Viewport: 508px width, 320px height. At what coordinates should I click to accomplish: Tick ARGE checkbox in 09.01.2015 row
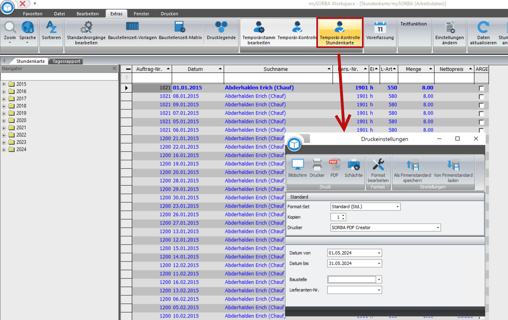pyautogui.click(x=481, y=105)
